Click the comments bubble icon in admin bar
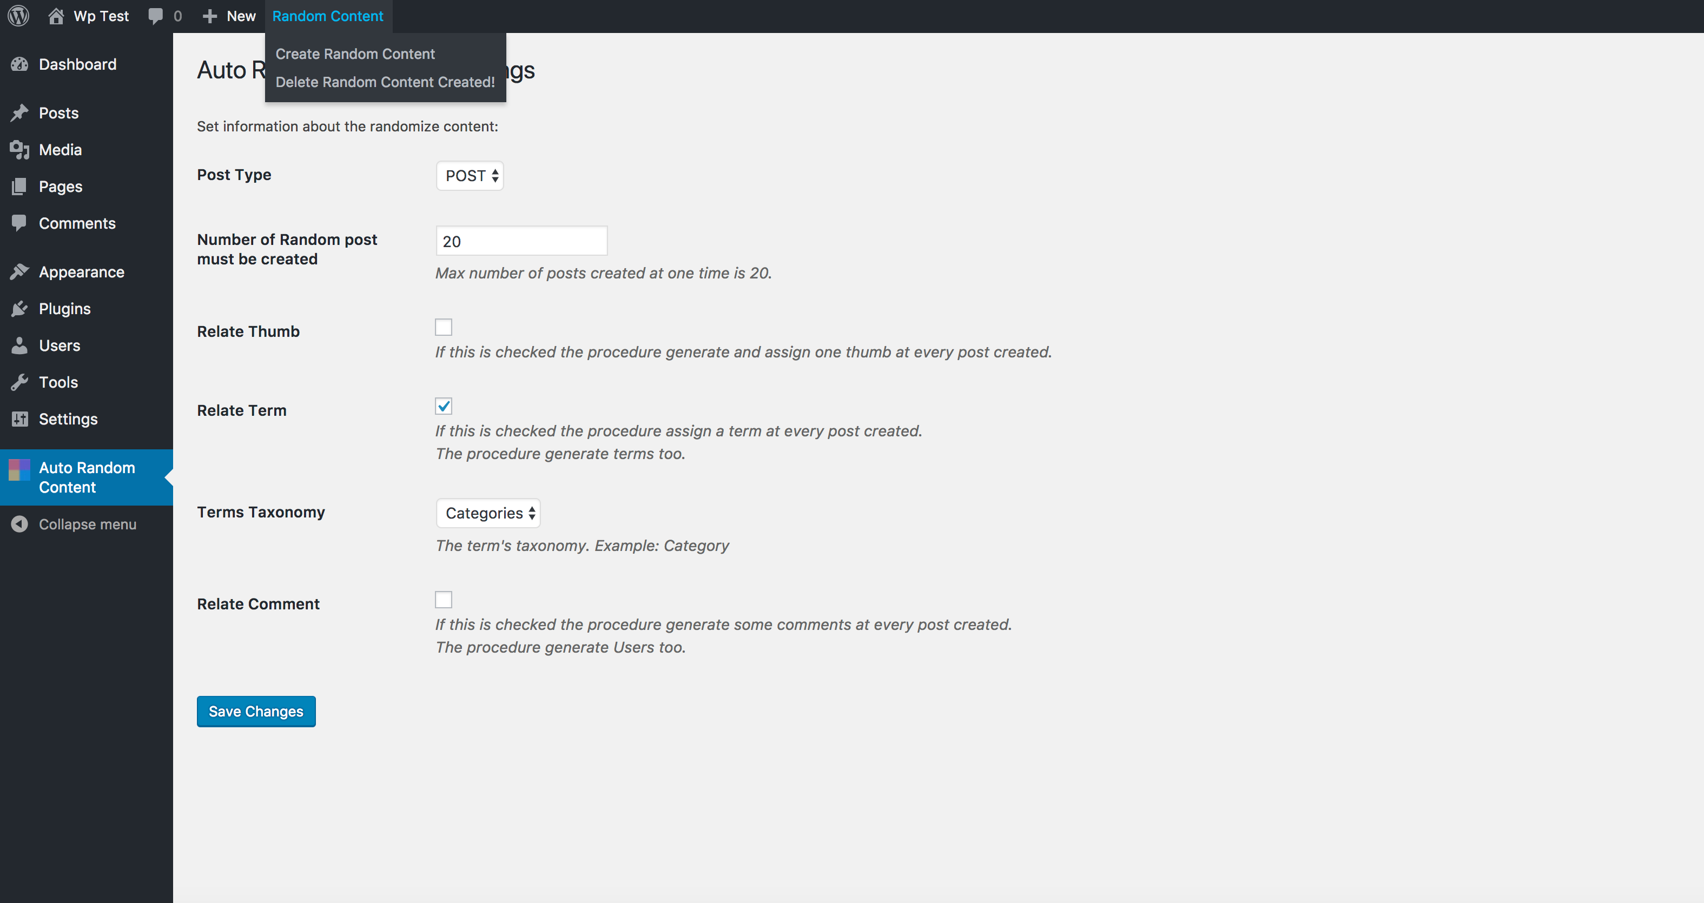This screenshot has height=903, width=1704. point(156,16)
